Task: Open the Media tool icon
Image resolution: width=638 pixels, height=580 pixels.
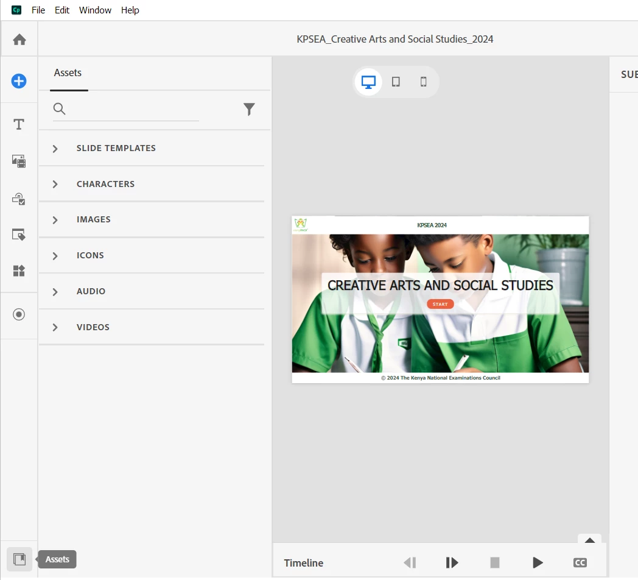Action: pos(19,161)
